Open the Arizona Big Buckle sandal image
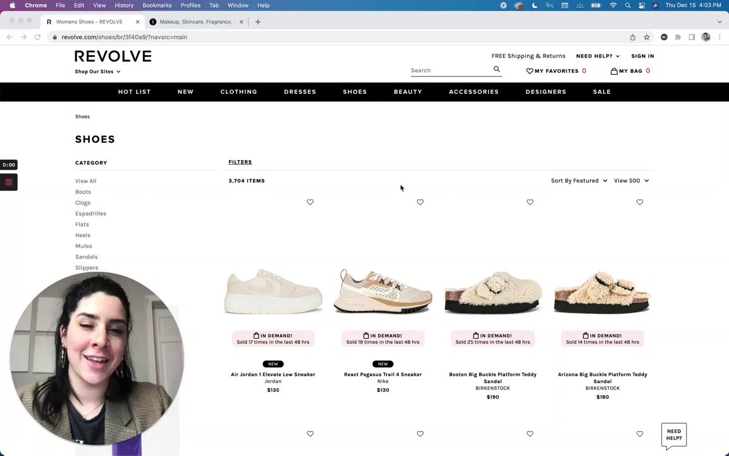The height and width of the screenshot is (456, 729). 602,291
